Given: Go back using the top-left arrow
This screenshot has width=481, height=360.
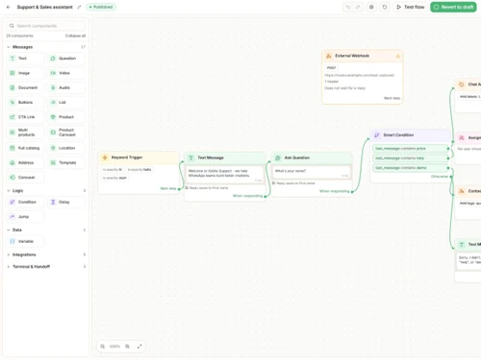Looking at the screenshot, I should (9, 7).
